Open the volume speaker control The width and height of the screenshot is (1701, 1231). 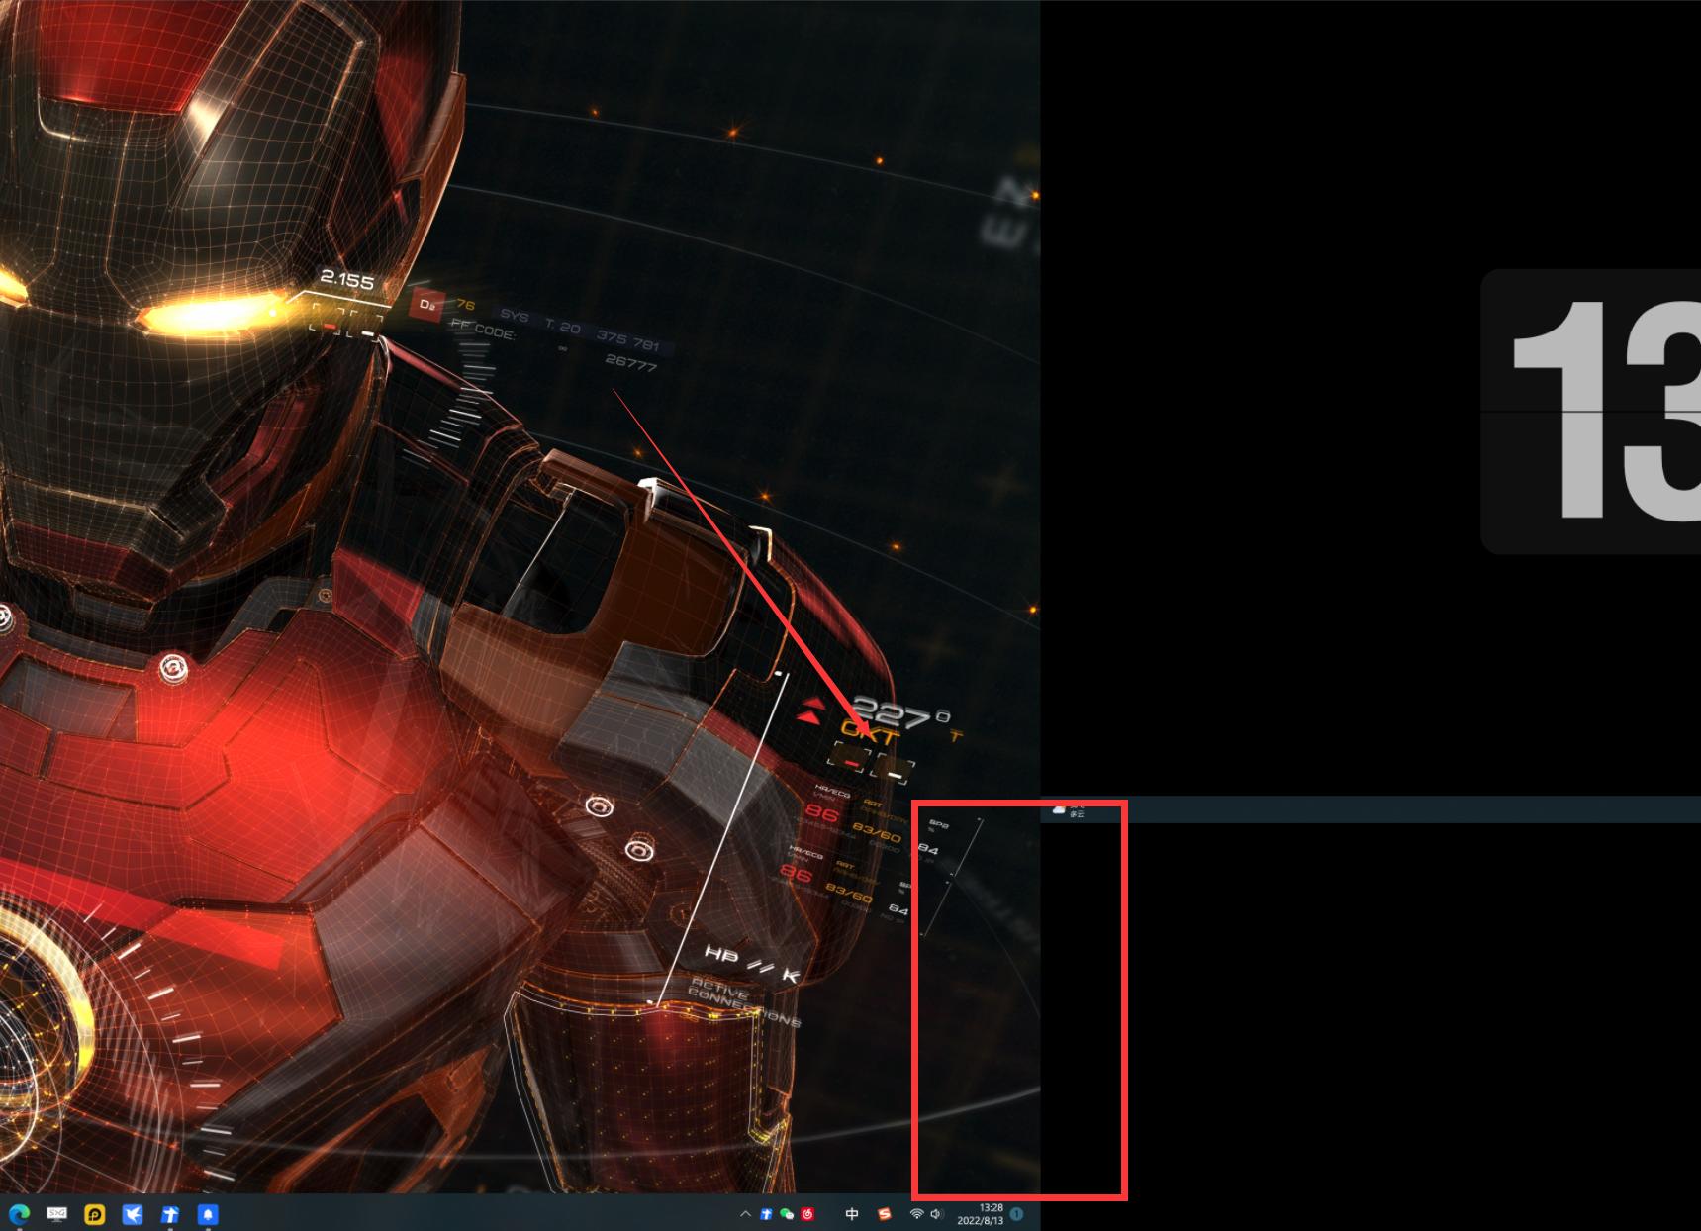click(x=936, y=1214)
